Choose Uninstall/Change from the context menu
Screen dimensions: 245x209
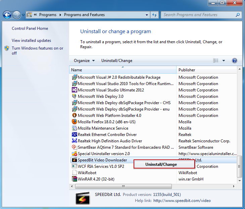[164, 164]
